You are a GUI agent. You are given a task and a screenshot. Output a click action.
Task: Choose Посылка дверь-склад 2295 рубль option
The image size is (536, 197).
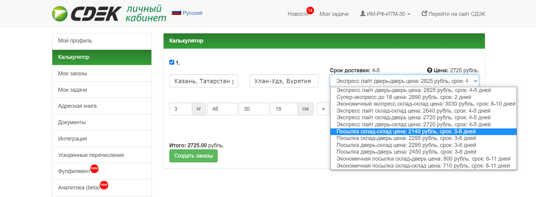[423, 145]
